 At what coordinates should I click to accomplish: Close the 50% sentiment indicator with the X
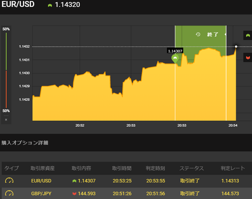pyautogui.click(x=6, y=120)
